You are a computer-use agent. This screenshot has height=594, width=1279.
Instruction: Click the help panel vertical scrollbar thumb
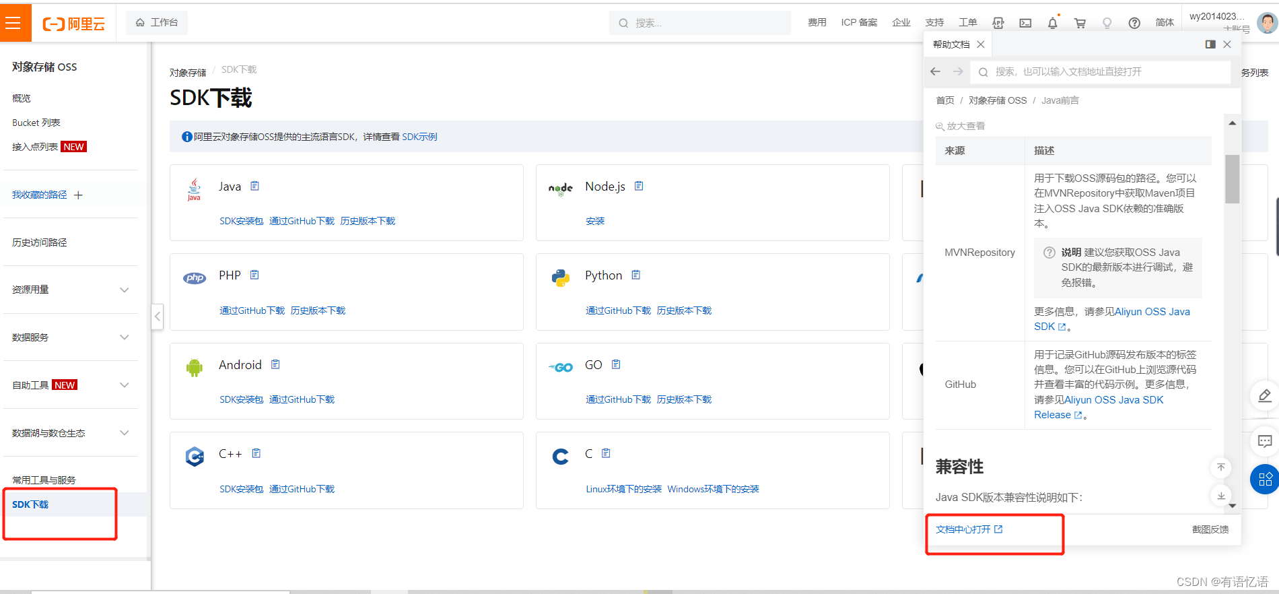pyautogui.click(x=1232, y=178)
